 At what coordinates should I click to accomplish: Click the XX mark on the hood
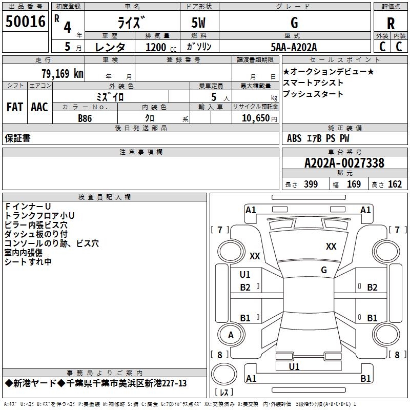331,247
